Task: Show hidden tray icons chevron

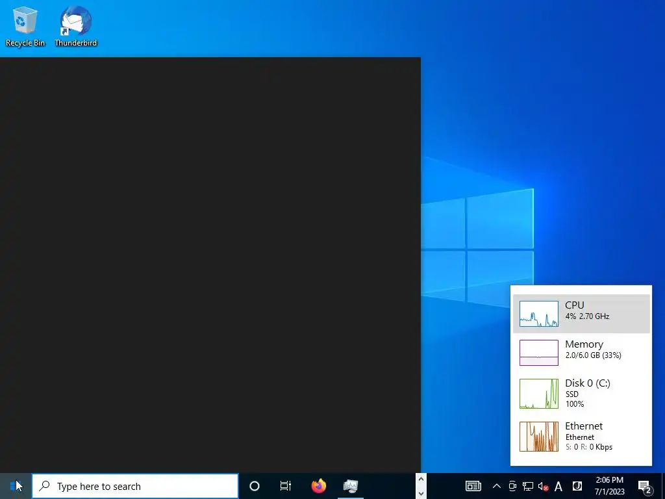Action: 496,486
